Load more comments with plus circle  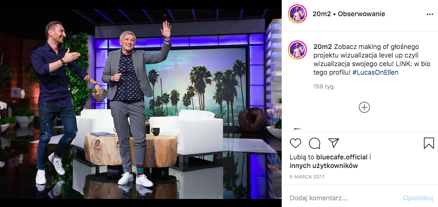pos(364,108)
